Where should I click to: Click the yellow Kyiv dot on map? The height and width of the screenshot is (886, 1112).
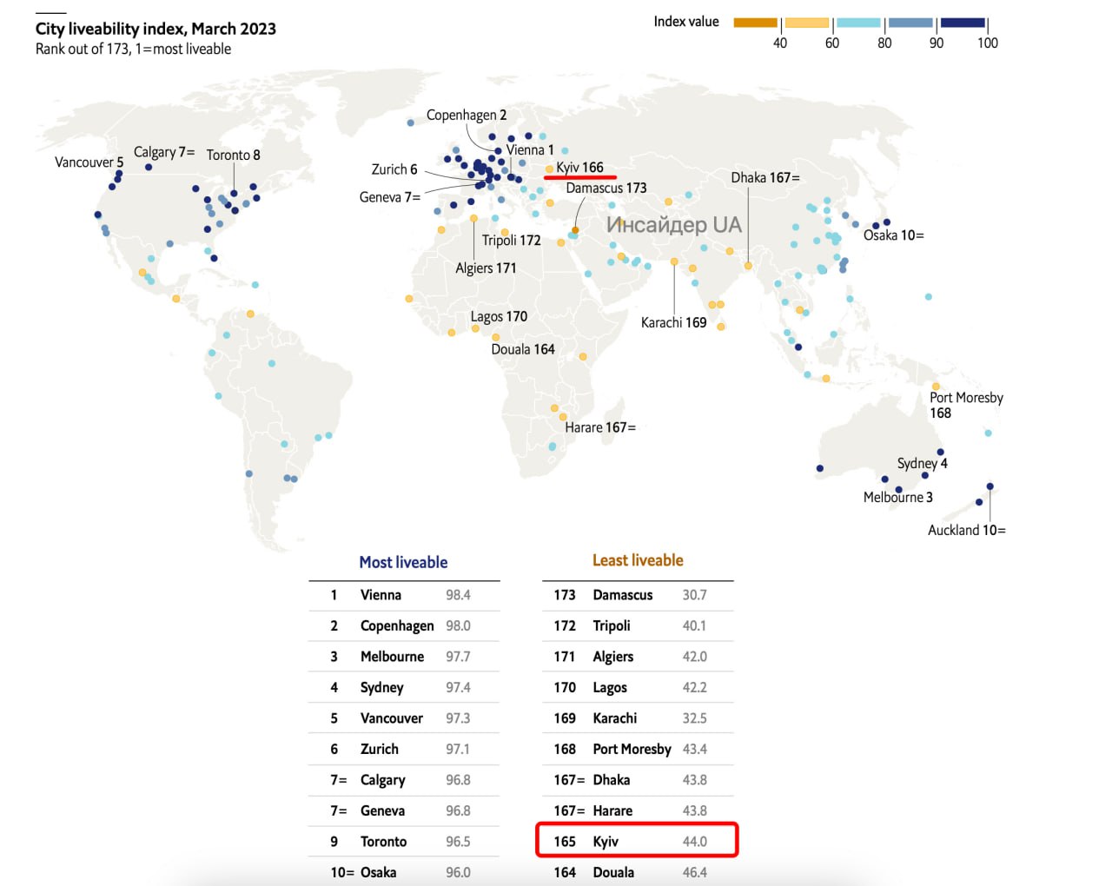[x=549, y=169]
